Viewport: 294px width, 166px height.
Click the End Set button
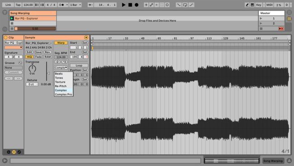85,52
